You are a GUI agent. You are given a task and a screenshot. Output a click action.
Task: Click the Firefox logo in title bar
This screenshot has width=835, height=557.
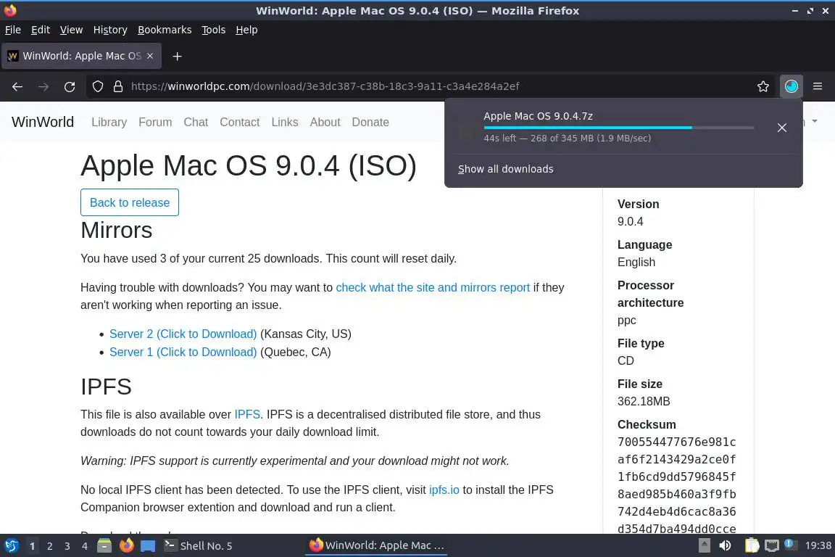10,10
